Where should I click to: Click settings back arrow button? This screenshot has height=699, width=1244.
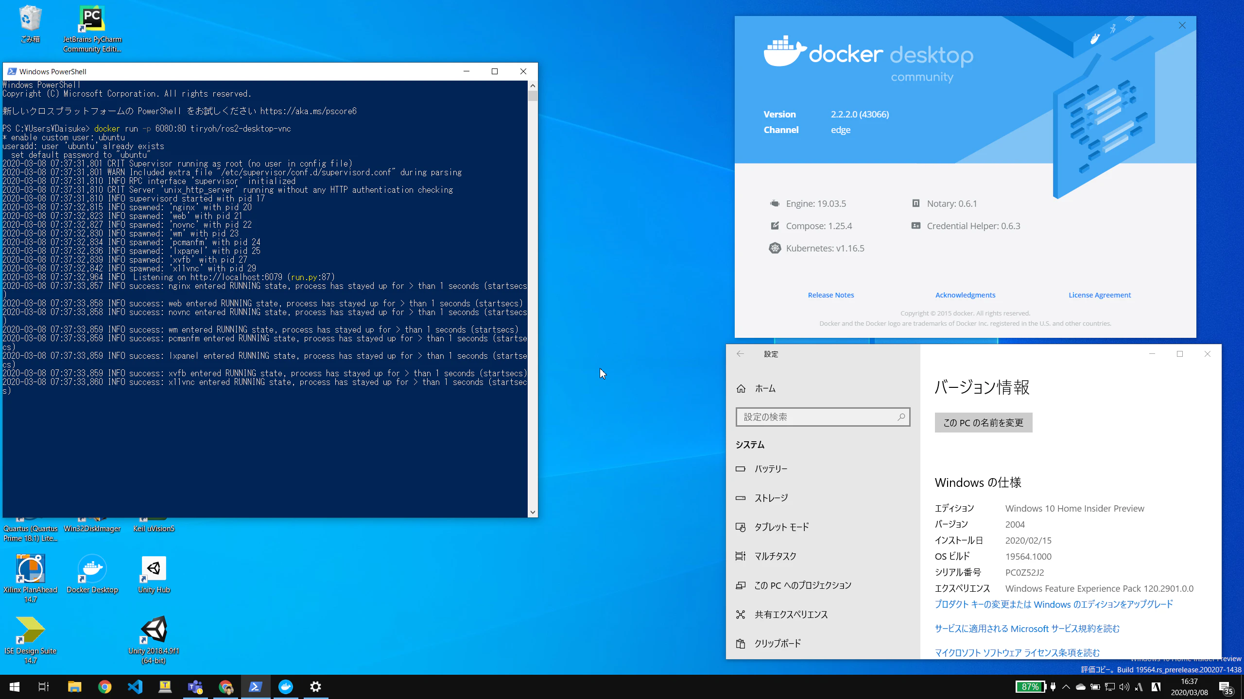tap(740, 354)
